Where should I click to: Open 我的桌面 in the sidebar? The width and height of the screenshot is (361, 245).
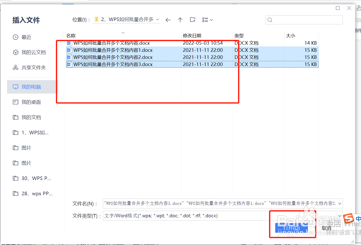32,102
